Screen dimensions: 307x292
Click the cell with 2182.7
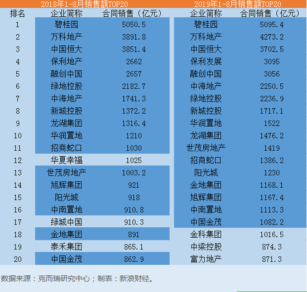coord(134,87)
